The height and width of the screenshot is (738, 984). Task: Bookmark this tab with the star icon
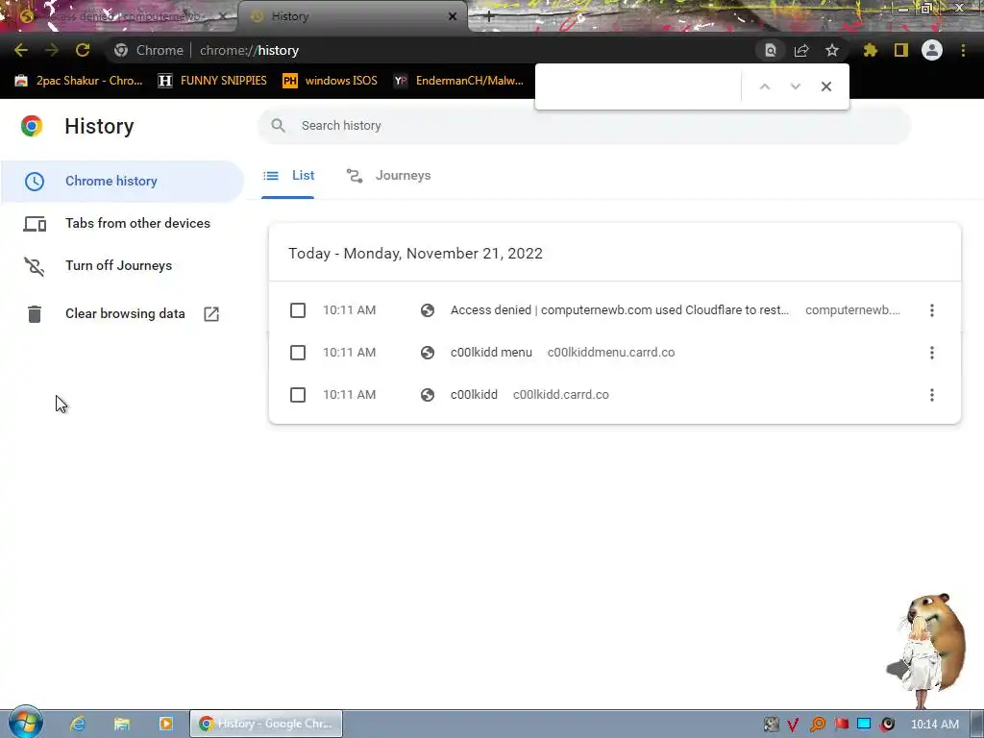[832, 50]
